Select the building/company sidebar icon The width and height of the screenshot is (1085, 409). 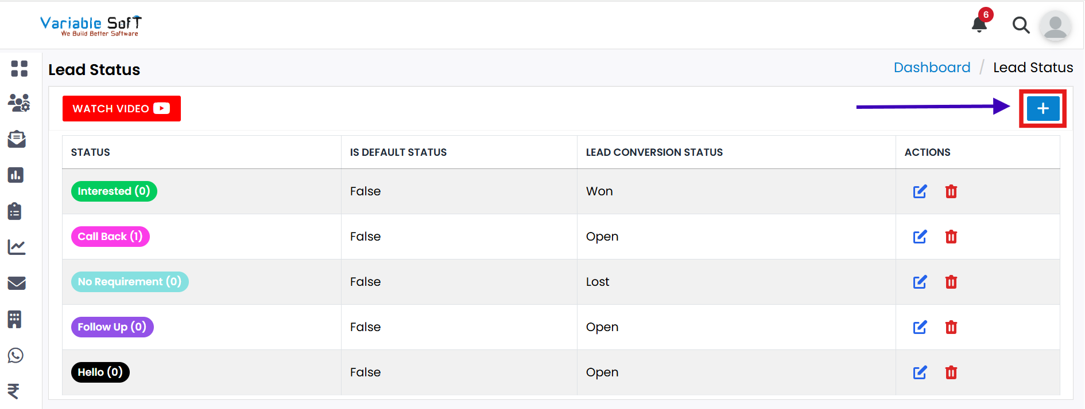(15, 319)
